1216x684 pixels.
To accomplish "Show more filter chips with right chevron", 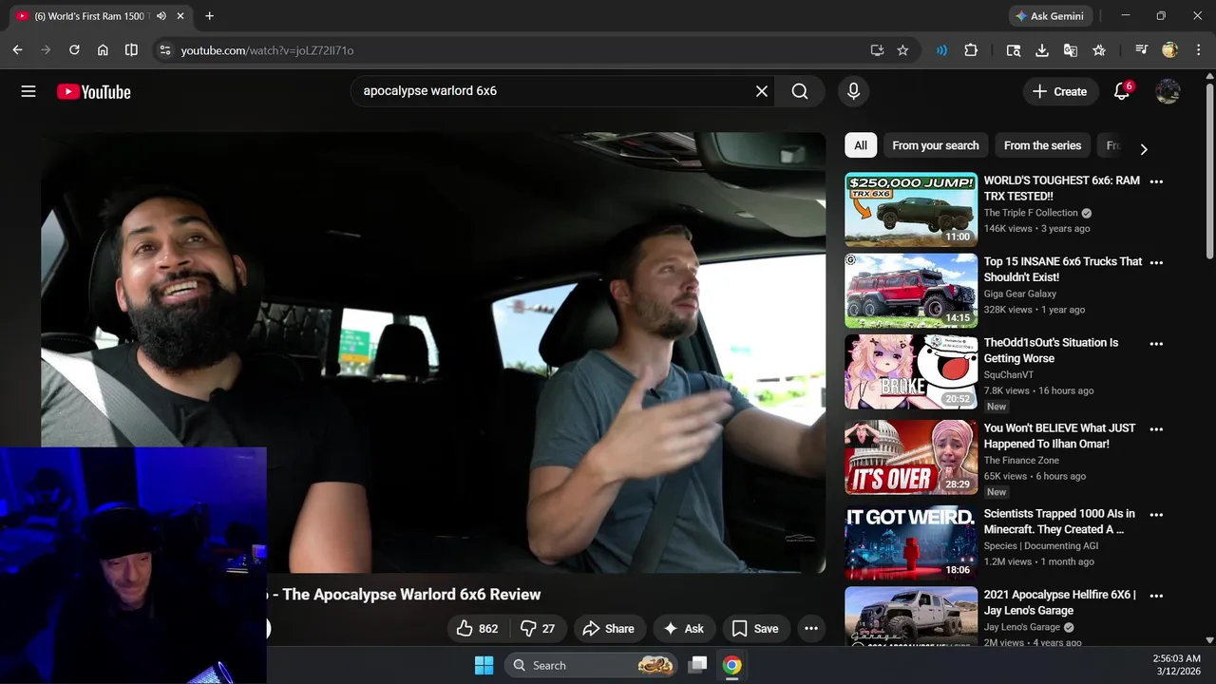I will click(1144, 149).
